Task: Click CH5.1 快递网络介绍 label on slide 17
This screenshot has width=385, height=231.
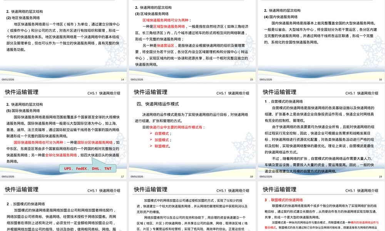Action: click(104, 93)
